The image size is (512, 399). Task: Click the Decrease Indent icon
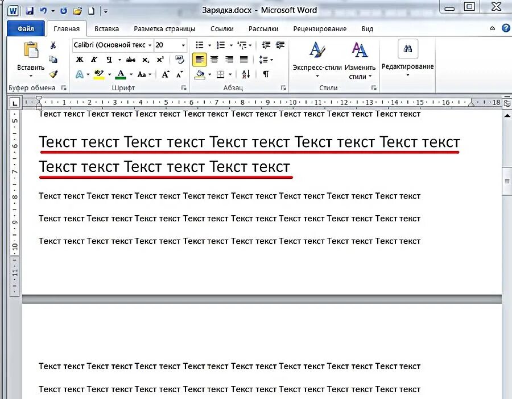[x=266, y=45]
